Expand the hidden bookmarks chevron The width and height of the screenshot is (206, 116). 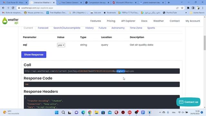tap(186, 13)
